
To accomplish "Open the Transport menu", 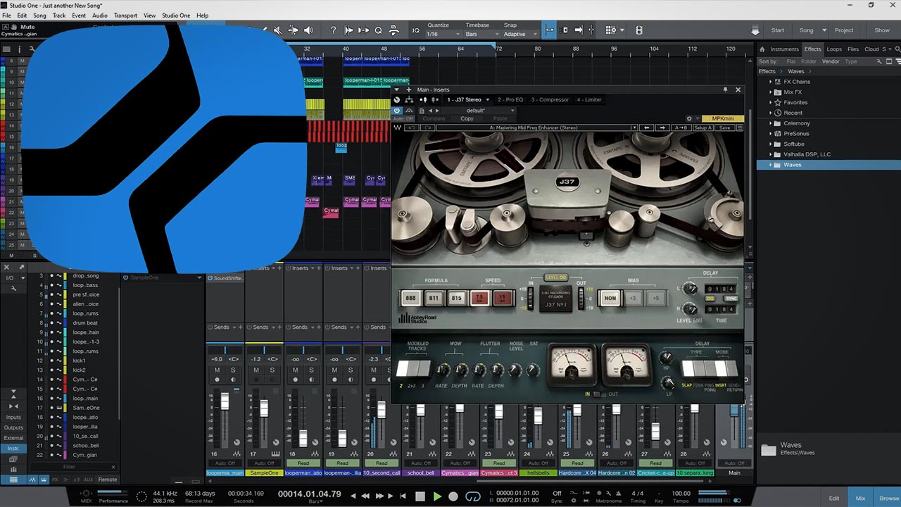I will tap(125, 15).
